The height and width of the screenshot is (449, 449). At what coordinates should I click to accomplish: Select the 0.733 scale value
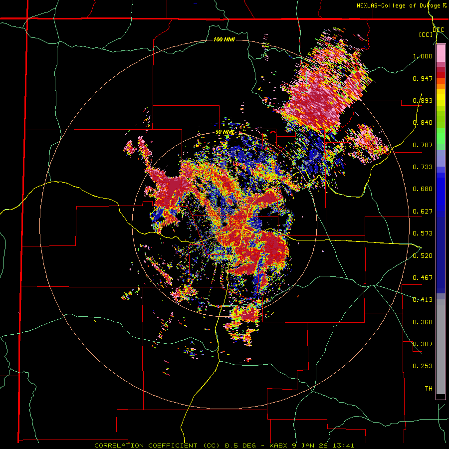pyautogui.click(x=423, y=167)
